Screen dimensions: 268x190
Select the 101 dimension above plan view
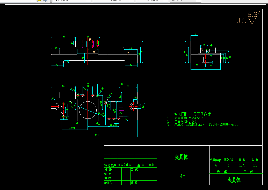122,84
